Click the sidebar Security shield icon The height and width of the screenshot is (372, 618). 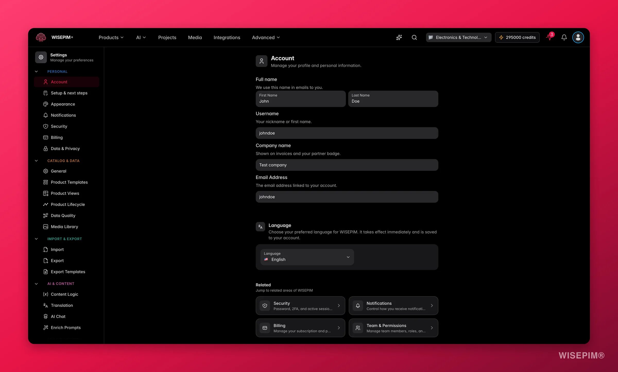point(46,126)
